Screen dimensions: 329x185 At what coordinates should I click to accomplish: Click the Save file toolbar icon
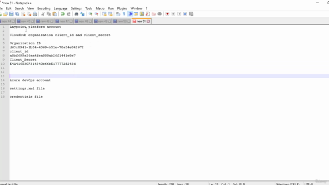click(x=11, y=14)
